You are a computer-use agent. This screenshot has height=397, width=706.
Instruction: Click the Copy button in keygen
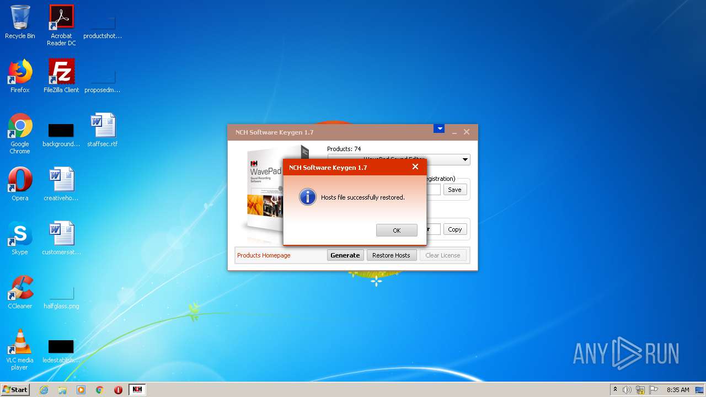coord(455,229)
